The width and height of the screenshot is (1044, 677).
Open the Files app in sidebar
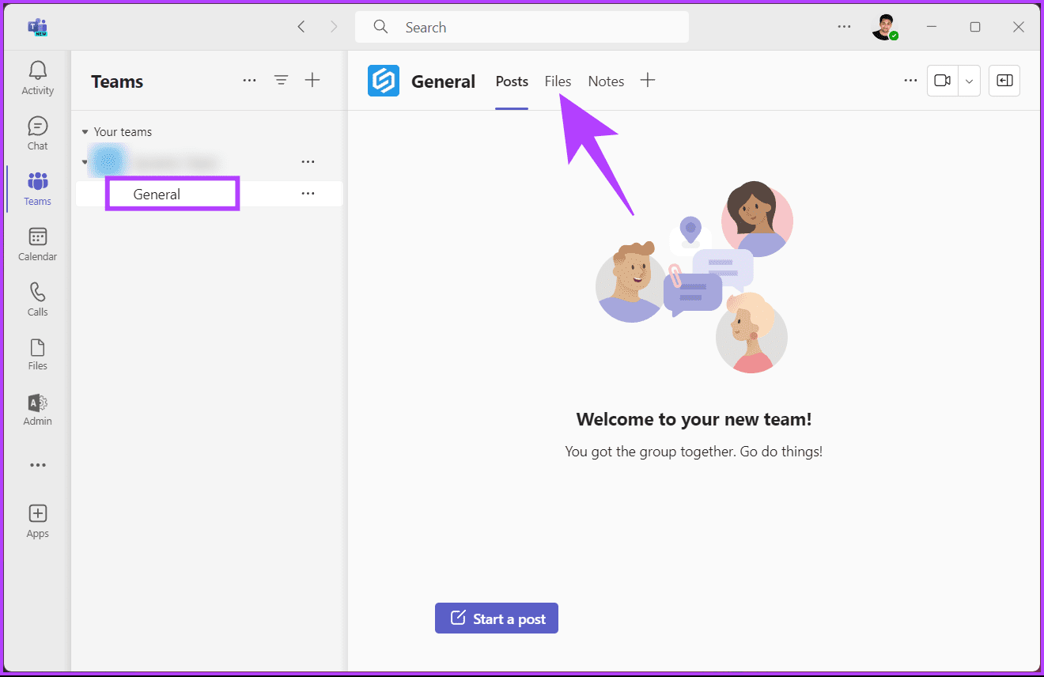37,354
